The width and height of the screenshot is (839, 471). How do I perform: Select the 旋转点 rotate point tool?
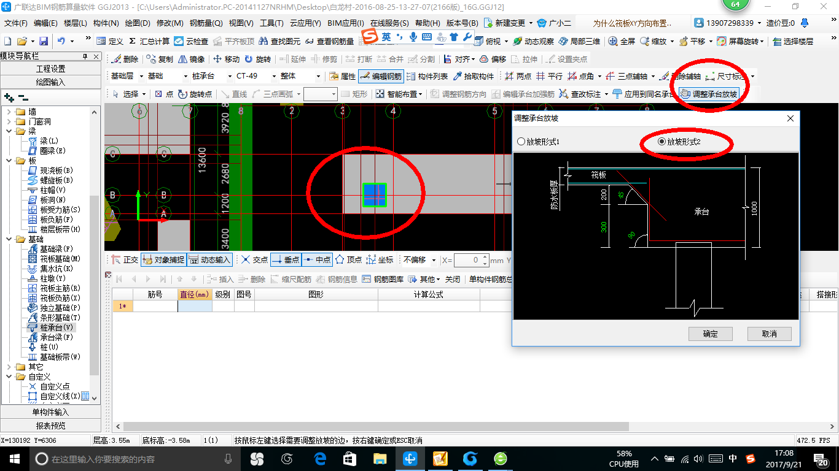click(195, 94)
